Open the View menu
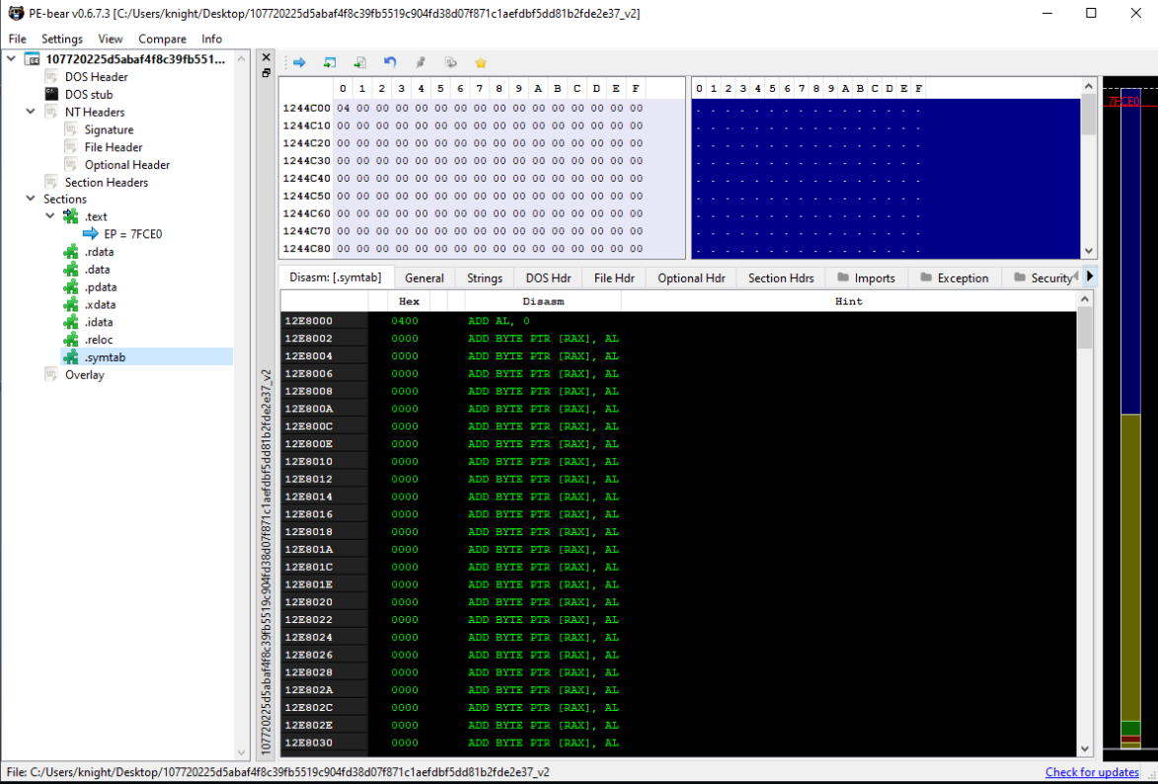The image size is (1158, 784). [x=110, y=39]
